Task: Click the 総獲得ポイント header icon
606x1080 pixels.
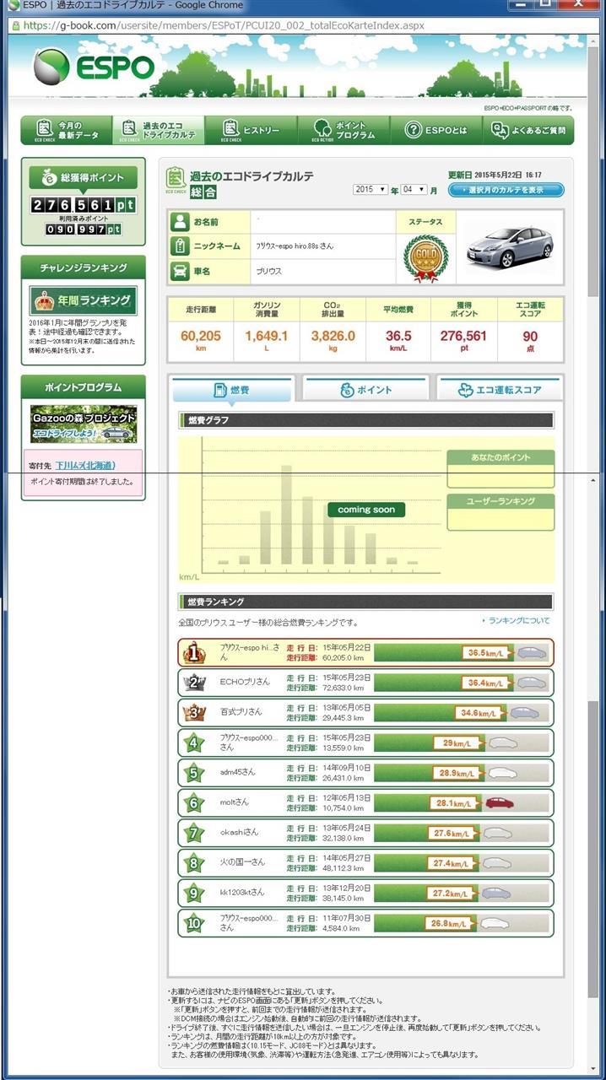Action: click(x=48, y=178)
